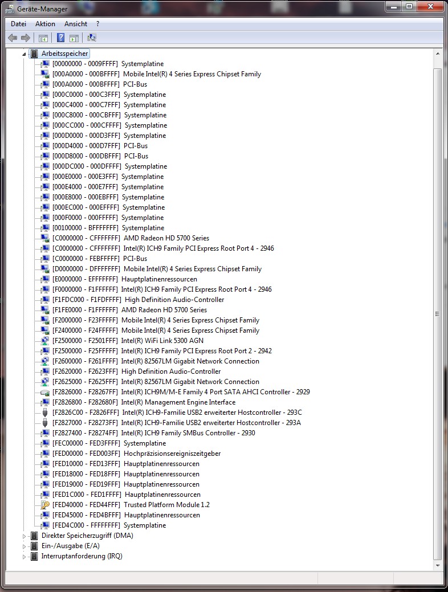Viewport: 448px width, 592px height.
Task: Click network icon of [F2625000 - F2625FFF] row
Action: pyautogui.click(x=45, y=382)
